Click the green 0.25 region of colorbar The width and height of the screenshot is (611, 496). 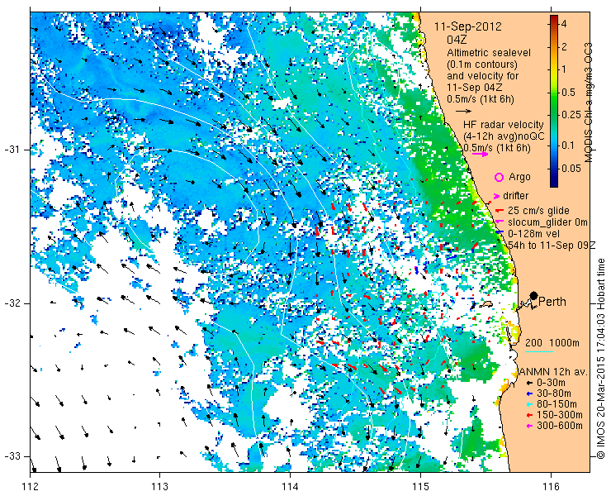click(554, 115)
